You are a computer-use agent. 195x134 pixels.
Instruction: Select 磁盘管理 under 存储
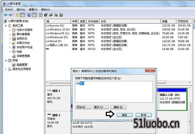pos(22,64)
